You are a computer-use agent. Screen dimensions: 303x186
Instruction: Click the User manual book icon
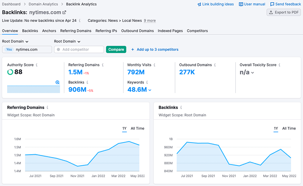[241, 4]
